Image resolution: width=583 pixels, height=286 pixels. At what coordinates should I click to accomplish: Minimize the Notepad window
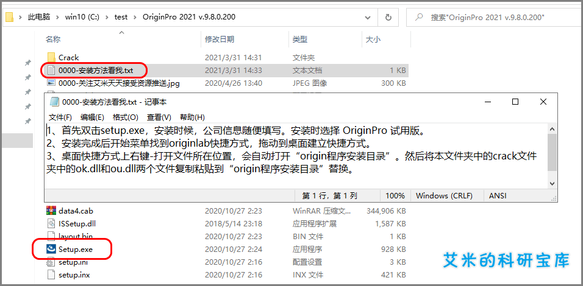click(x=487, y=102)
